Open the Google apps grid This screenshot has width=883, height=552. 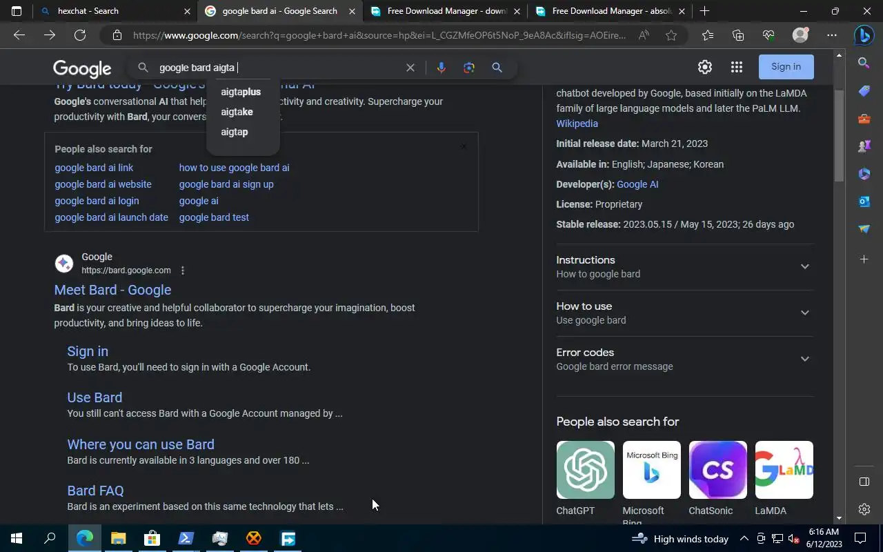click(737, 67)
